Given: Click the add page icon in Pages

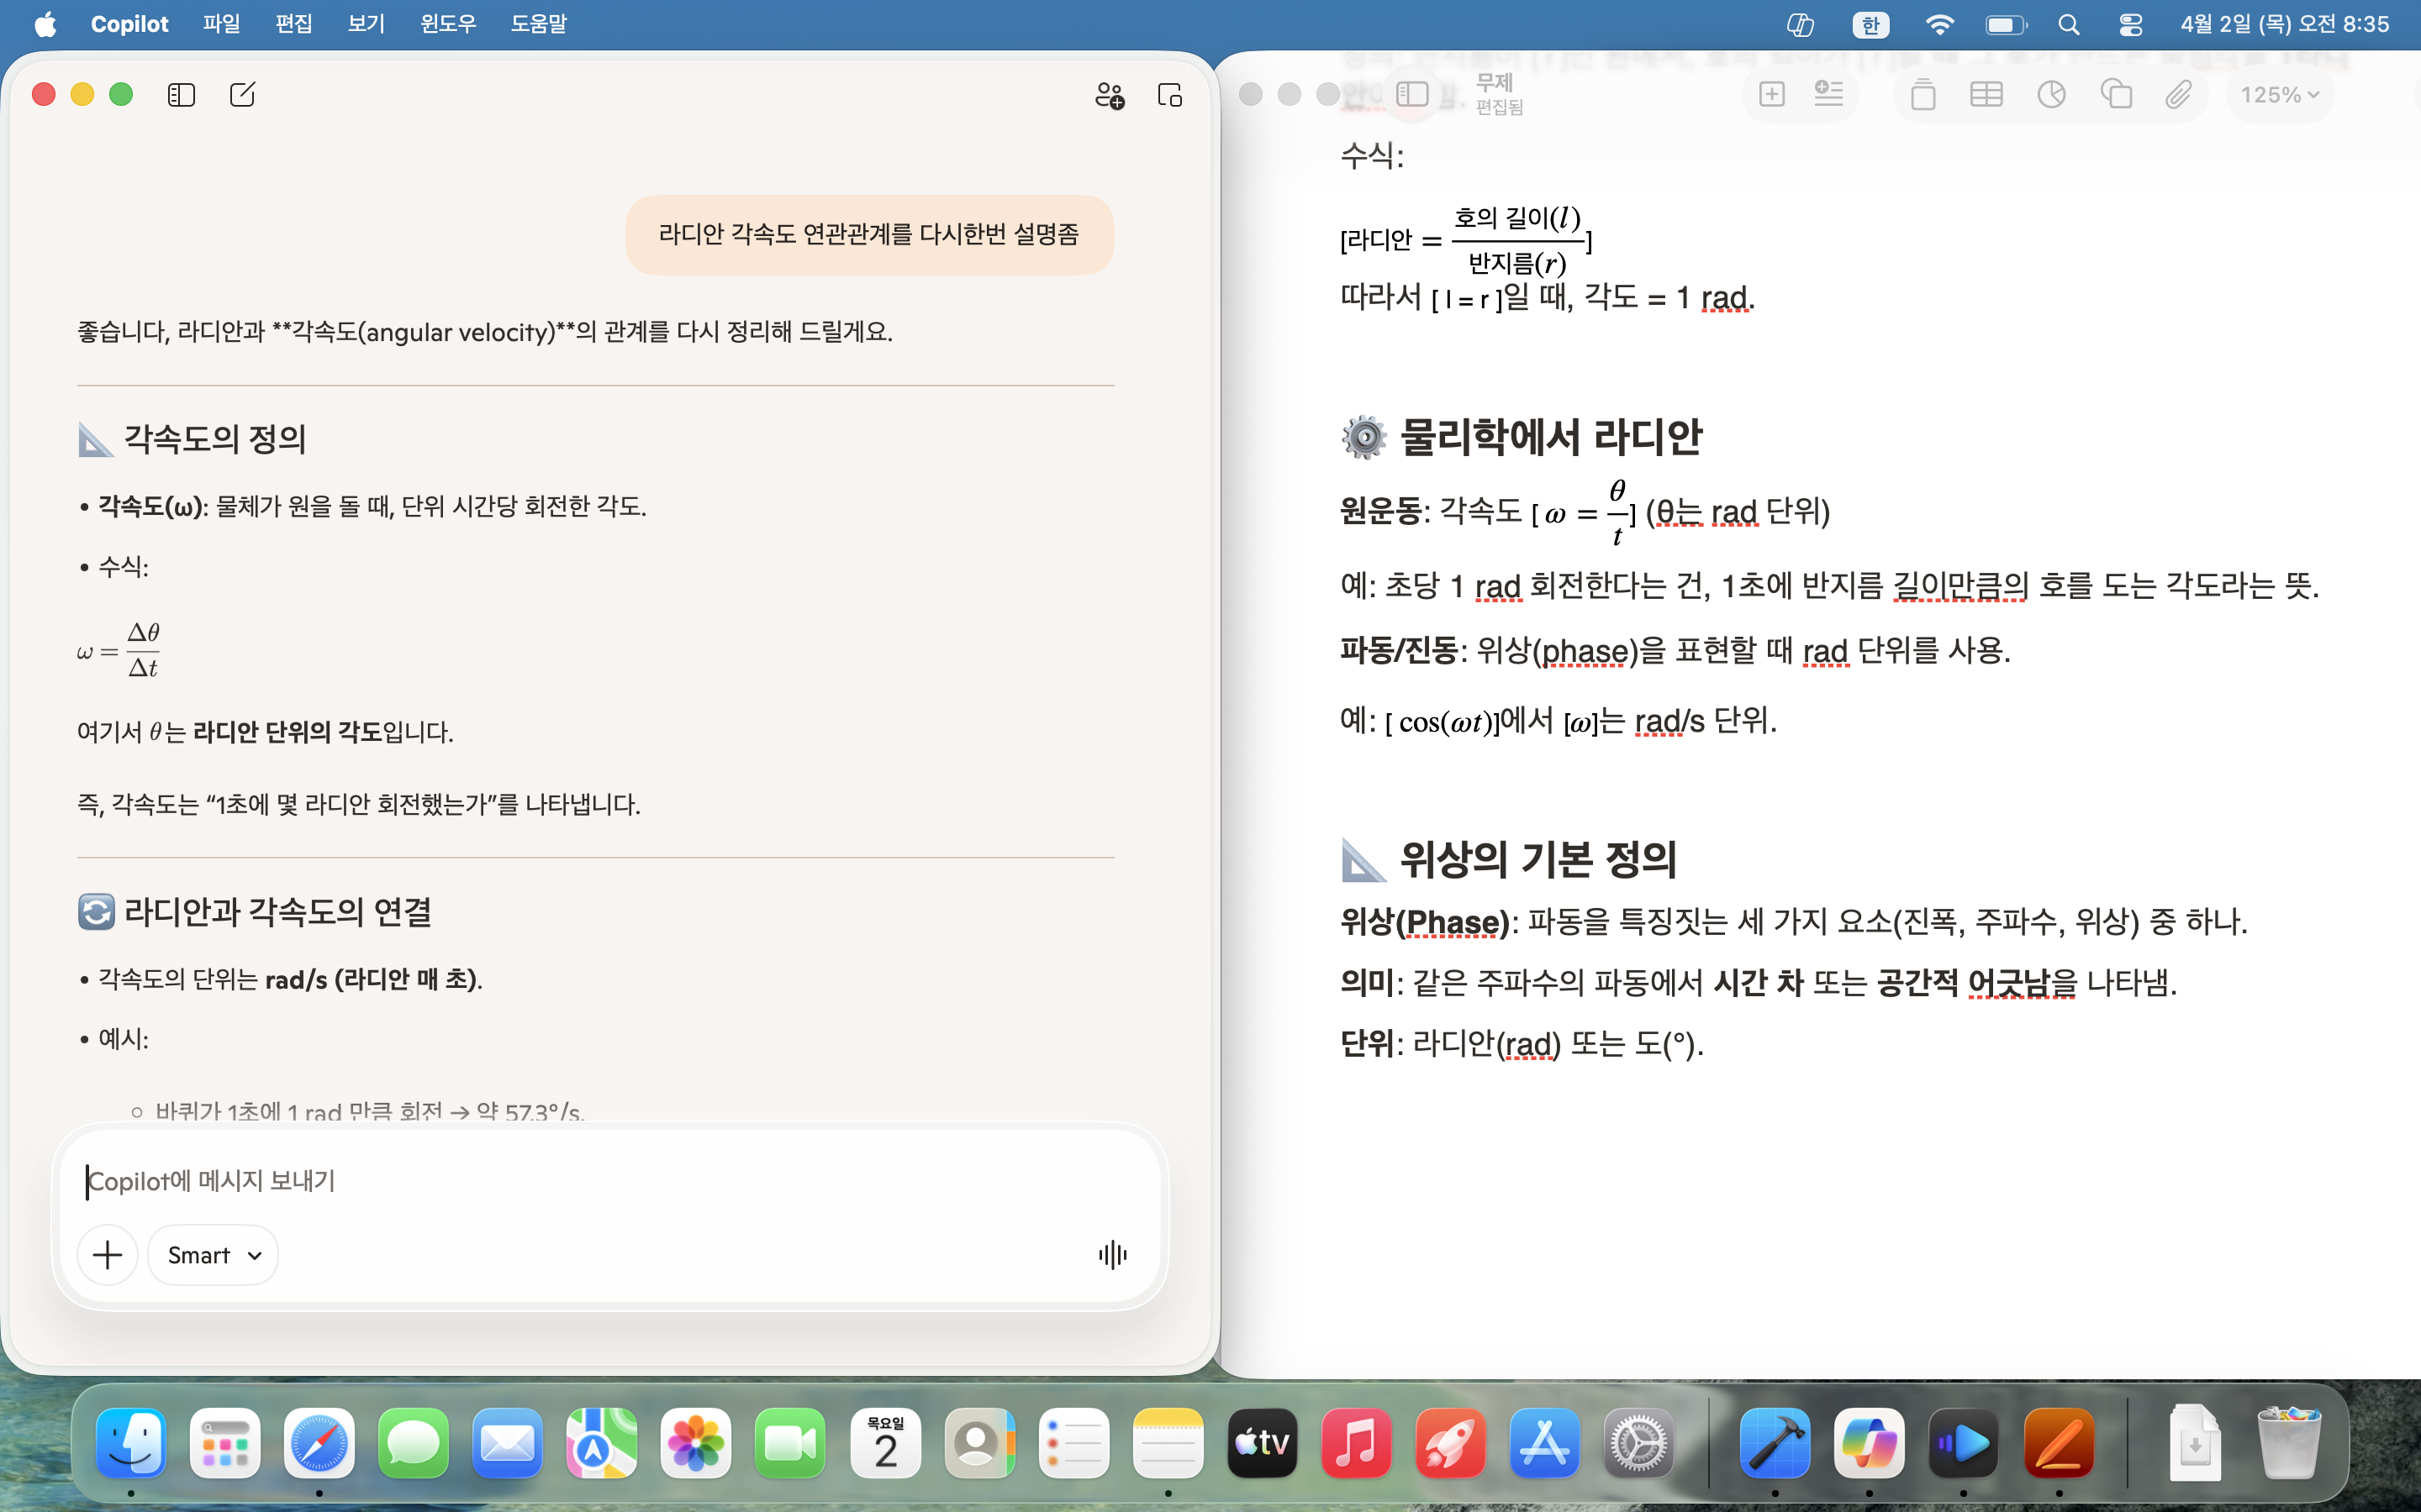Looking at the screenshot, I should pos(1772,95).
